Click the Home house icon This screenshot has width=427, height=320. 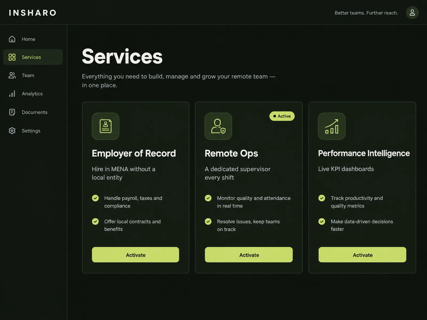[x=12, y=39]
